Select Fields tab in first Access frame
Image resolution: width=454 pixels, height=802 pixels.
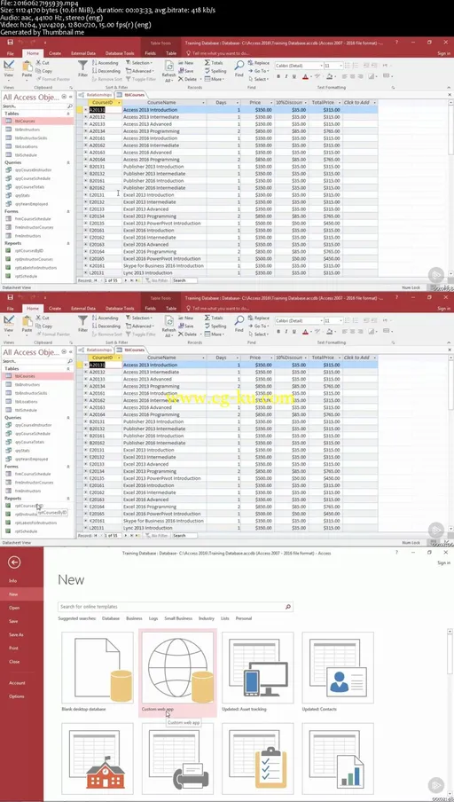(x=151, y=53)
